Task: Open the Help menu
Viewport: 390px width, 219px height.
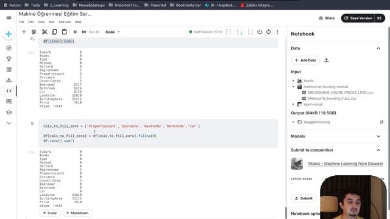Action: click(78, 22)
